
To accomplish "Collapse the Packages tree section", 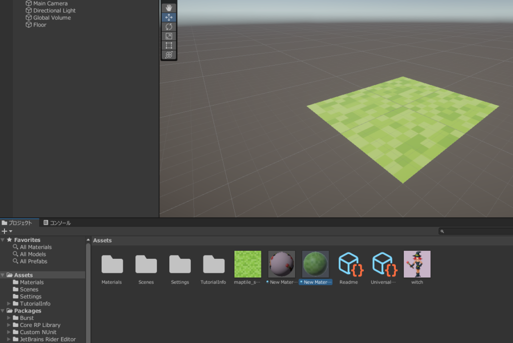I will (3, 311).
